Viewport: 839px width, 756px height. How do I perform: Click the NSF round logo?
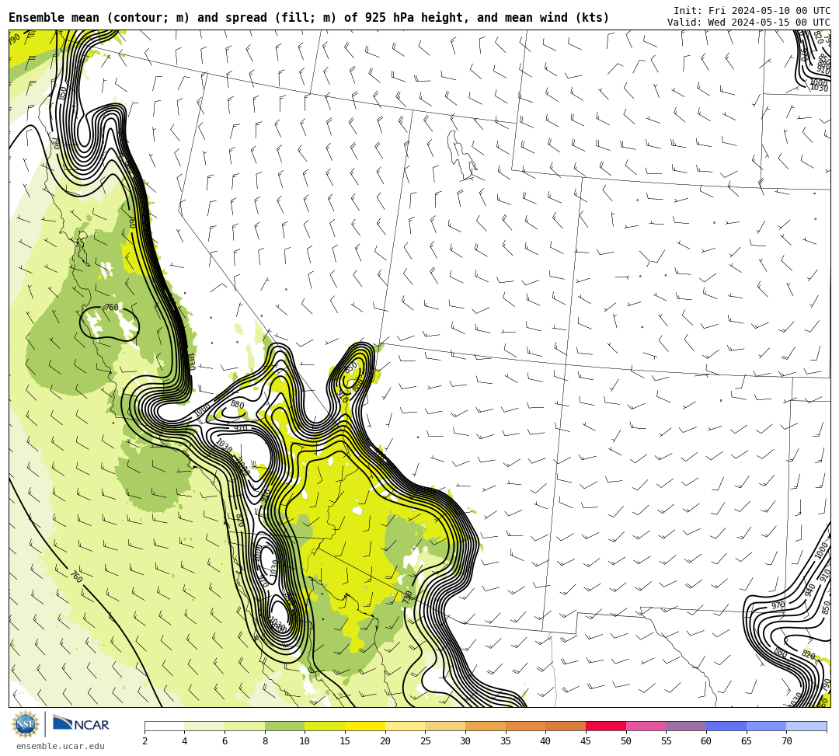[26, 724]
